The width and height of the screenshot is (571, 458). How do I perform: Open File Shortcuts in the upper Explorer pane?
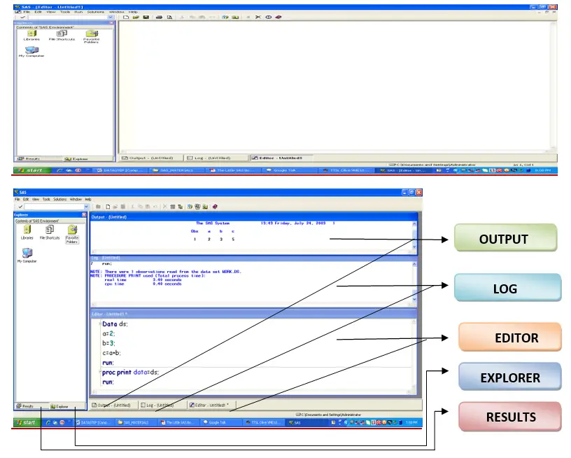61,34
